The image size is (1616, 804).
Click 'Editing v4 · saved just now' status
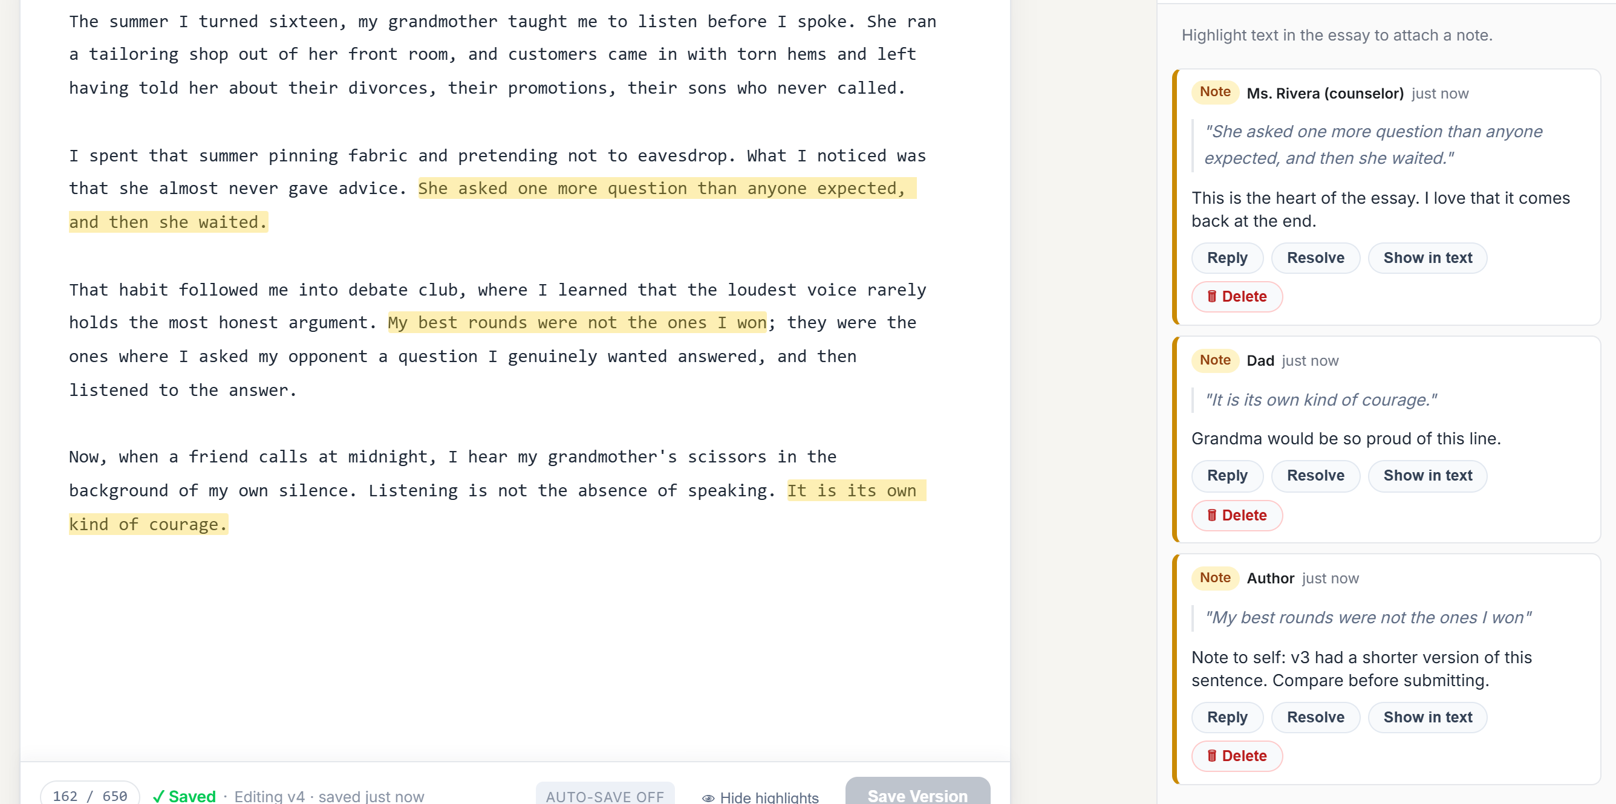pyautogui.click(x=329, y=796)
